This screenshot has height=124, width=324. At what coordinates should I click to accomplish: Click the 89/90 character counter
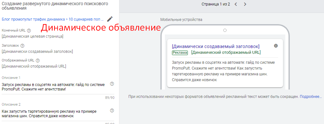(x=109, y=98)
